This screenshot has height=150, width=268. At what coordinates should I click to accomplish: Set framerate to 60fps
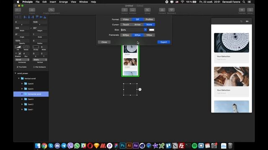126,35
